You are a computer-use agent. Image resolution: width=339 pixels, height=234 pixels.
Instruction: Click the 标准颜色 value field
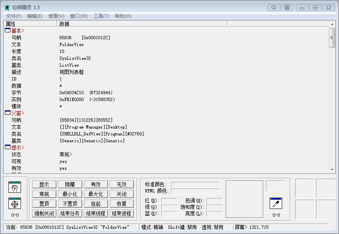195,185
